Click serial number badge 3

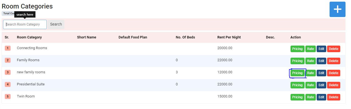point(8,72)
